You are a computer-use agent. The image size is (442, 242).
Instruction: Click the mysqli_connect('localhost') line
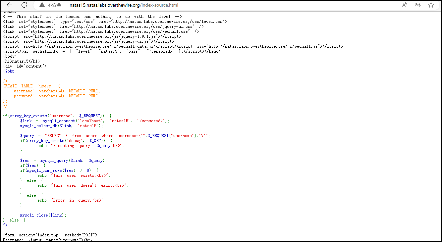pyautogui.click(x=95, y=121)
